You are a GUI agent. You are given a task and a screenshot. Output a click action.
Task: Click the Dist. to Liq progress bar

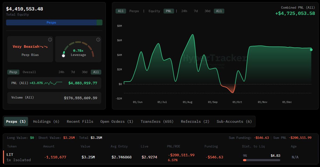[x=261, y=160]
